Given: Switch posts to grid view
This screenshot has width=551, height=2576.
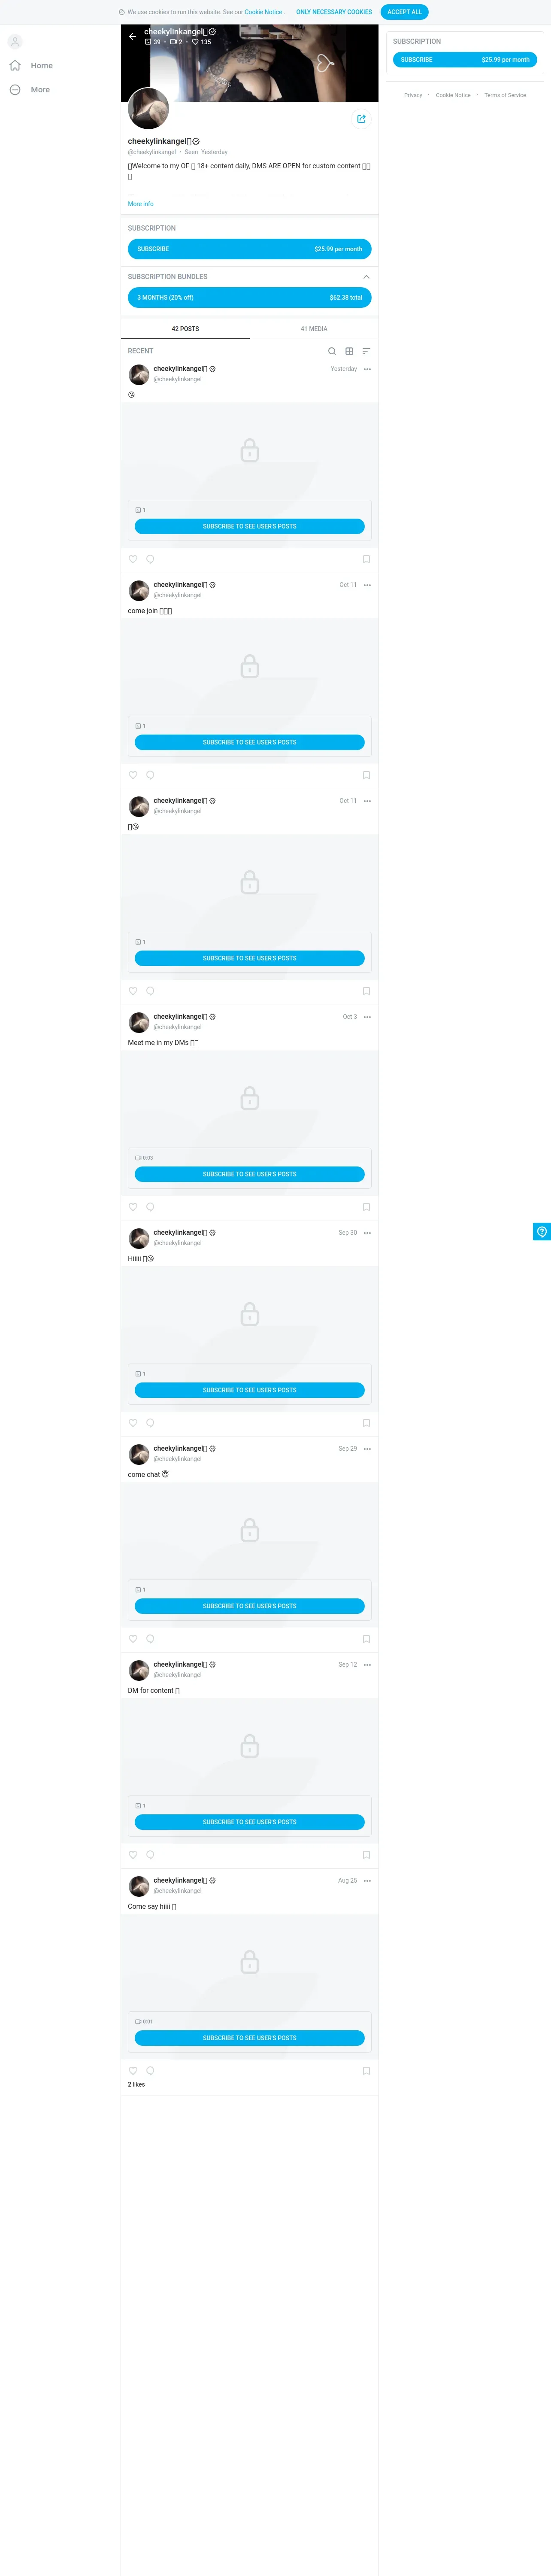Looking at the screenshot, I should pos(349,351).
